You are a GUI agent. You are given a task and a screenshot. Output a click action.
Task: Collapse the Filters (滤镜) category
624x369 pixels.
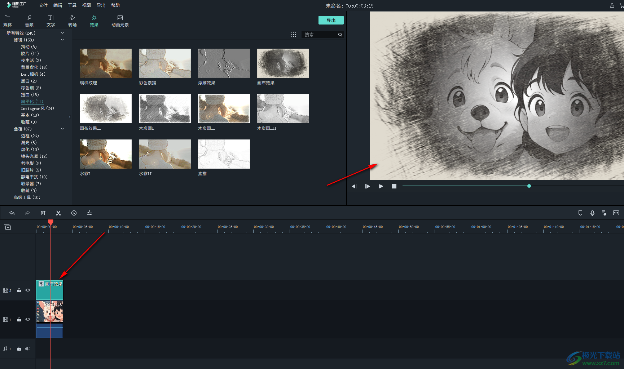(x=62, y=40)
